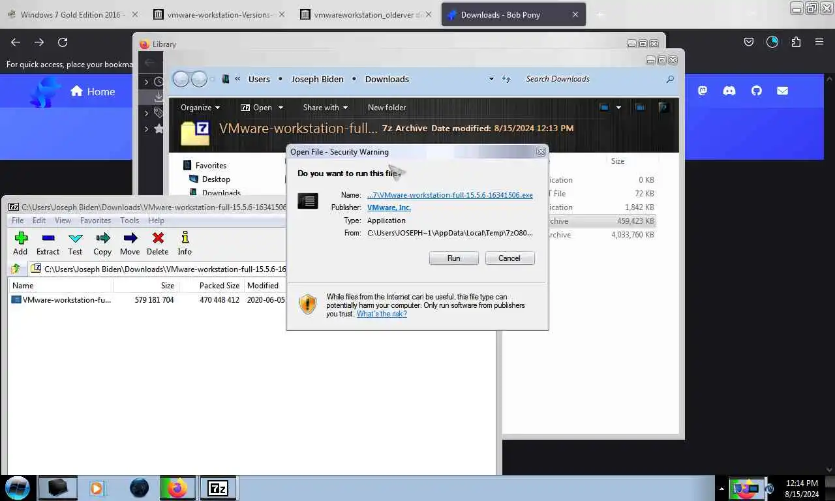This screenshot has height=501, width=835.
Task: Click the refresh icon in Explorer address bar
Action: click(506, 79)
